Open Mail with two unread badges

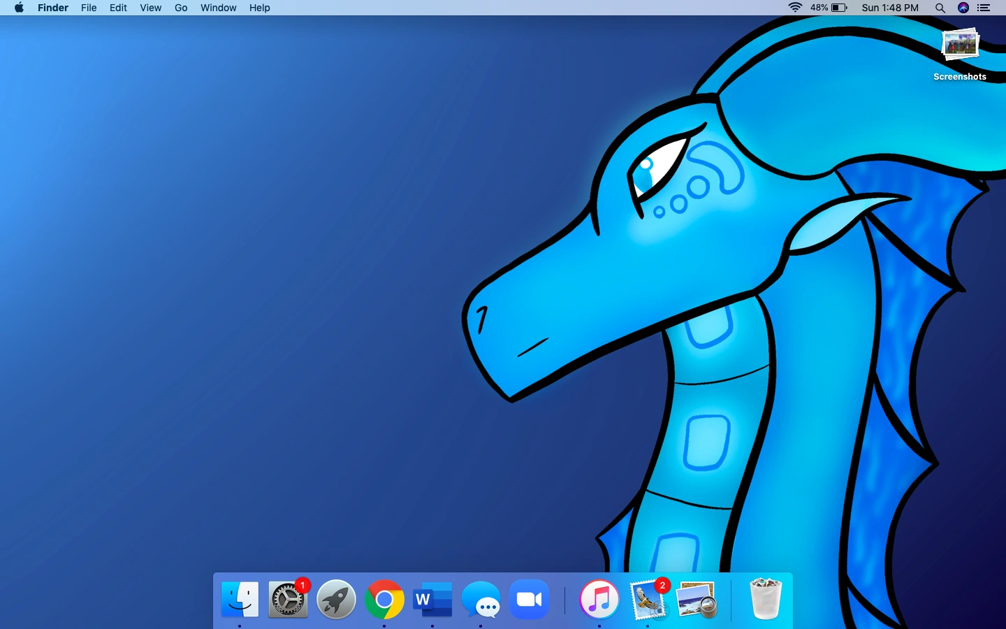(648, 600)
